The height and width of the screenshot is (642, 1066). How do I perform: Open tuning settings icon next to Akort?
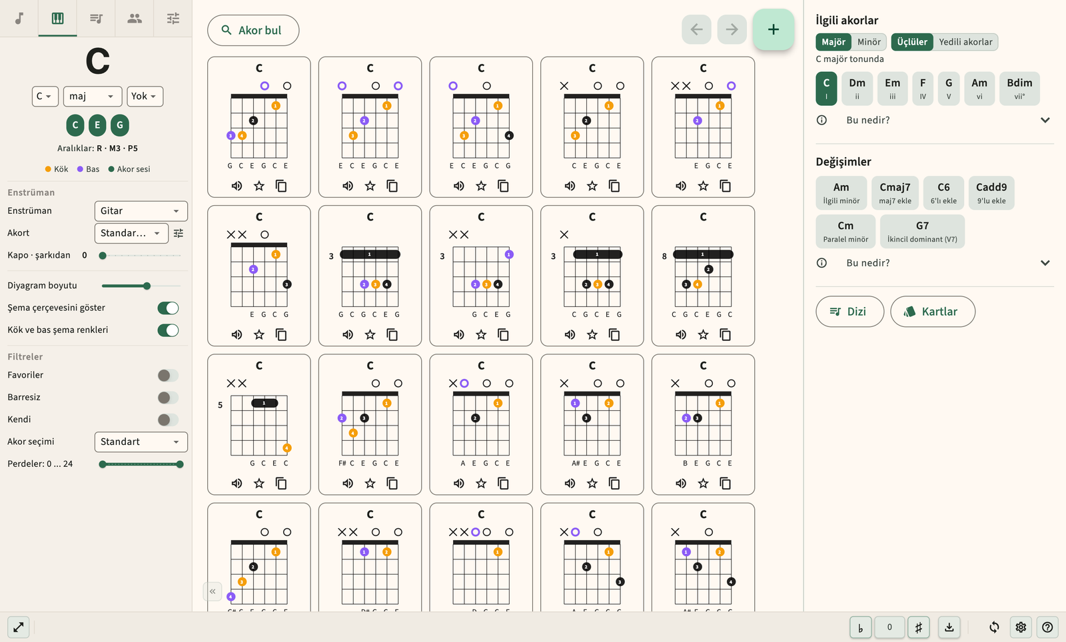(x=179, y=233)
